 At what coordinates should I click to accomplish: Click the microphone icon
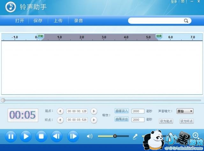click(x=135, y=137)
